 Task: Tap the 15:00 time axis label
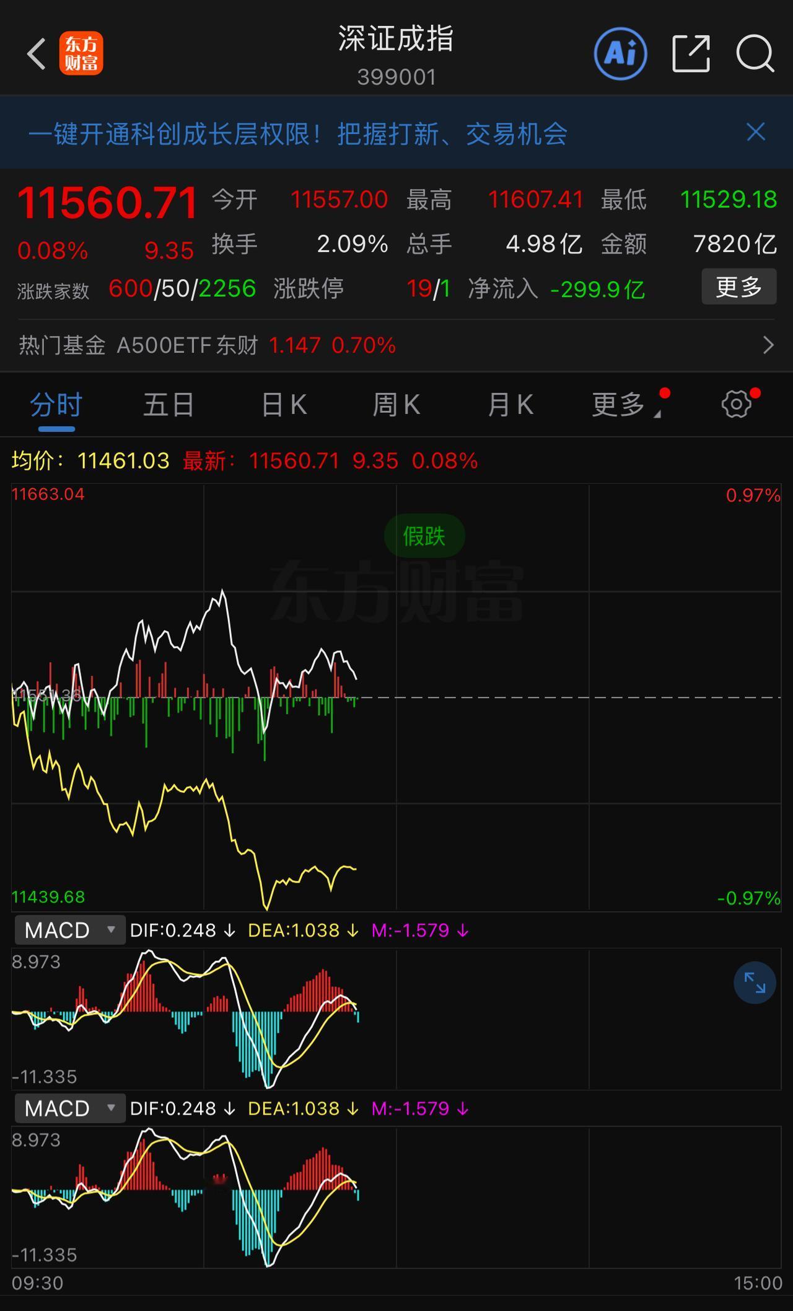pos(758,1283)
